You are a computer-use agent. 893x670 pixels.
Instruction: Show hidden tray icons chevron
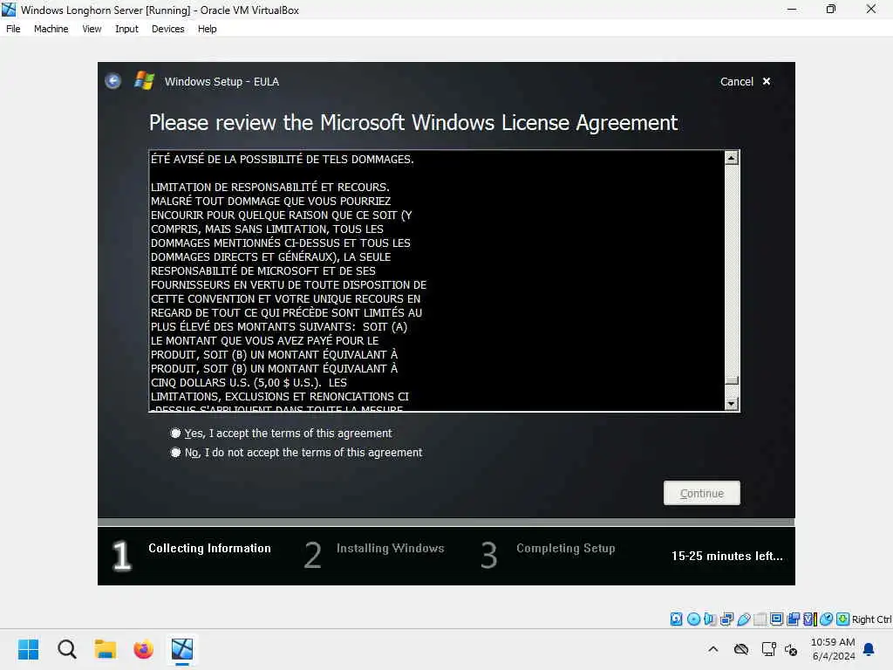(x=713, y=649)
